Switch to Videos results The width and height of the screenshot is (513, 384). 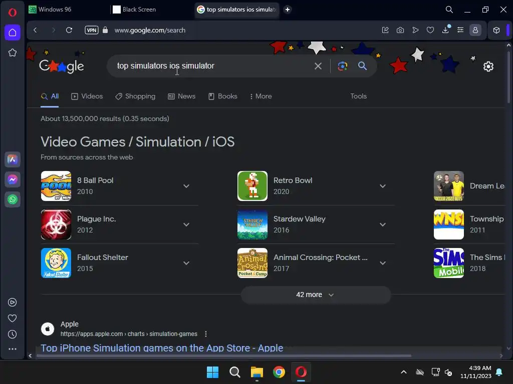(x=87, y=96)
